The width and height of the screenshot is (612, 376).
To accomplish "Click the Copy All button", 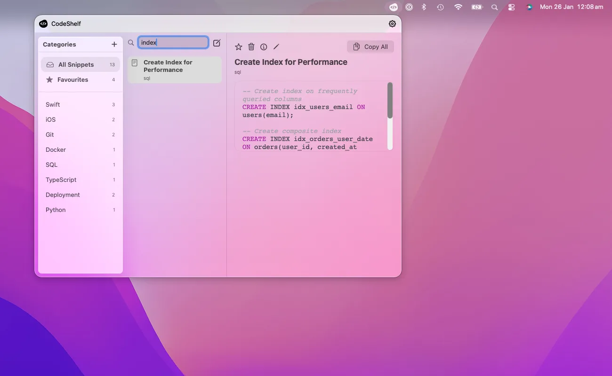I will (x=370, y=47).
